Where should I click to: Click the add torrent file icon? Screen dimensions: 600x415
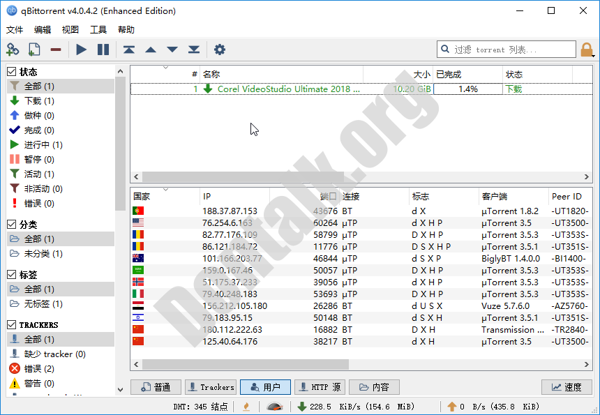coord(33,50)
